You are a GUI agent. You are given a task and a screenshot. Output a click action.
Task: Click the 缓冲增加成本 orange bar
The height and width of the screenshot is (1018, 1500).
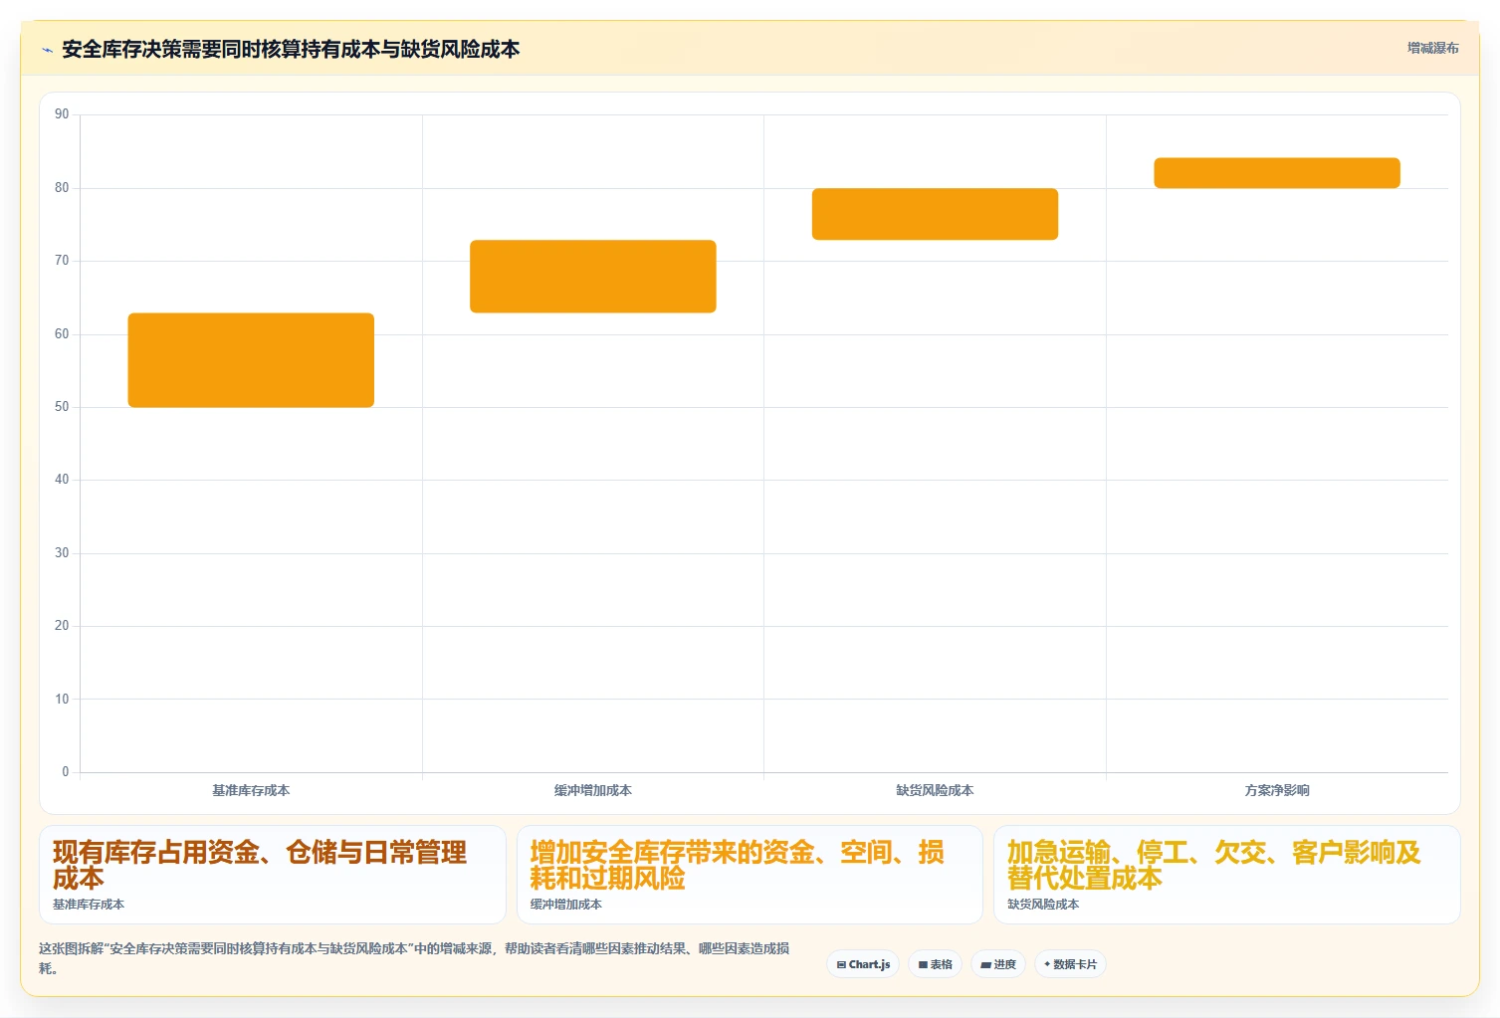pos(593,277)
